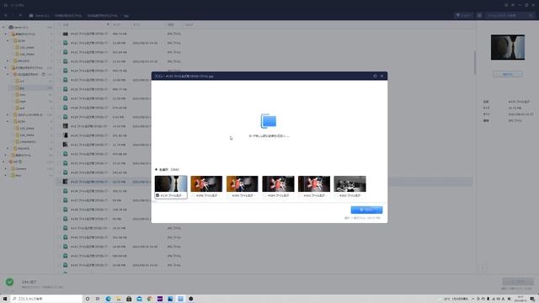Click the preview image in right panel

508,47
